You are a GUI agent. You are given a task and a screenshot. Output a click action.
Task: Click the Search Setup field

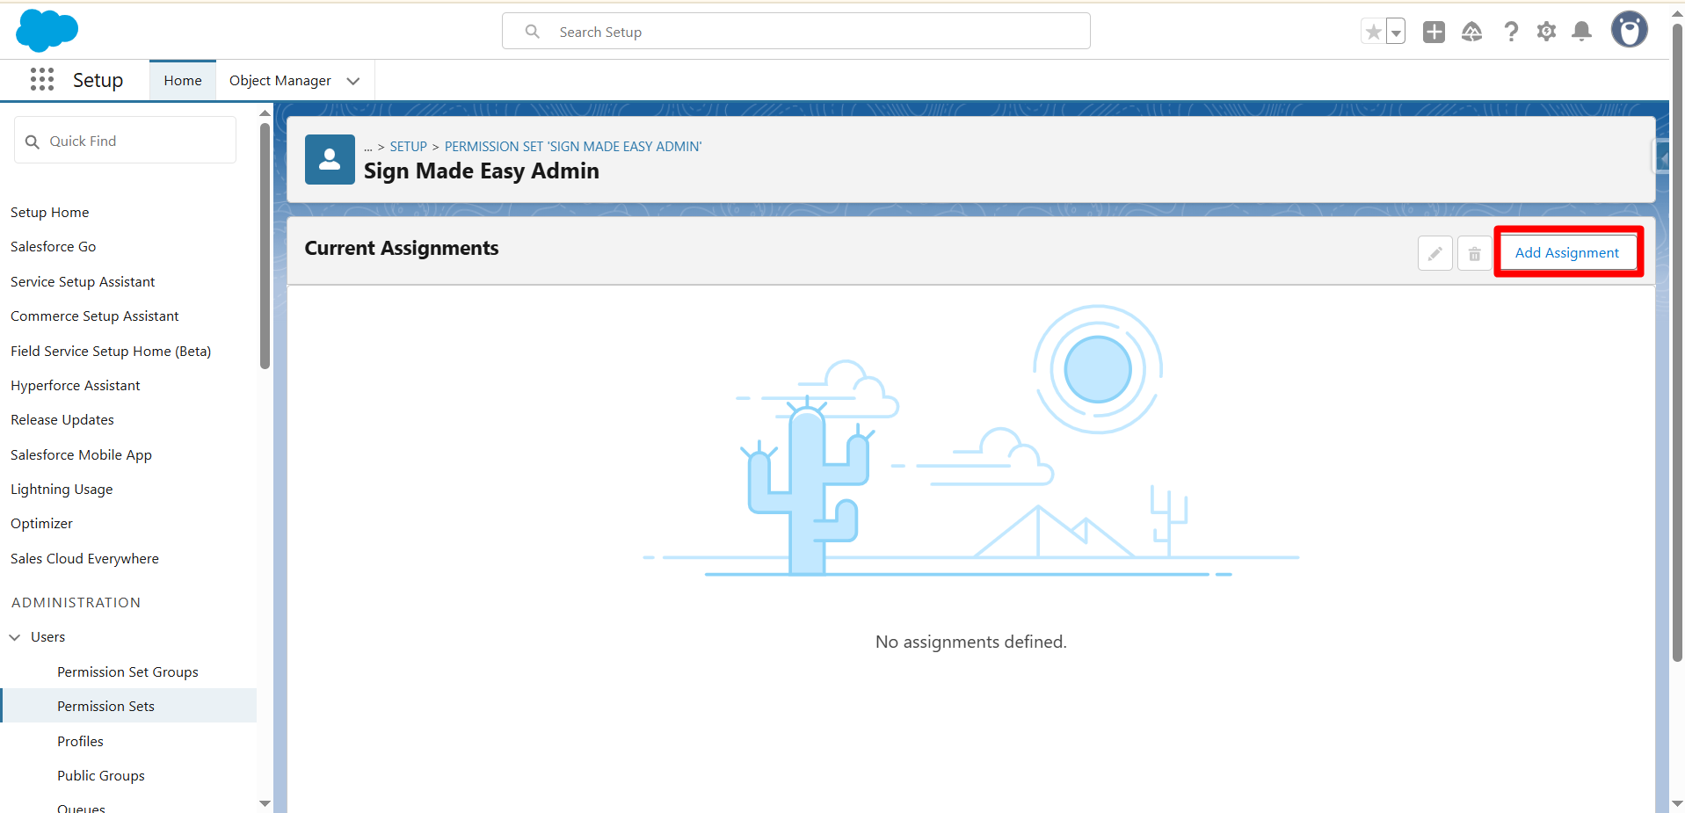(796, 32)
